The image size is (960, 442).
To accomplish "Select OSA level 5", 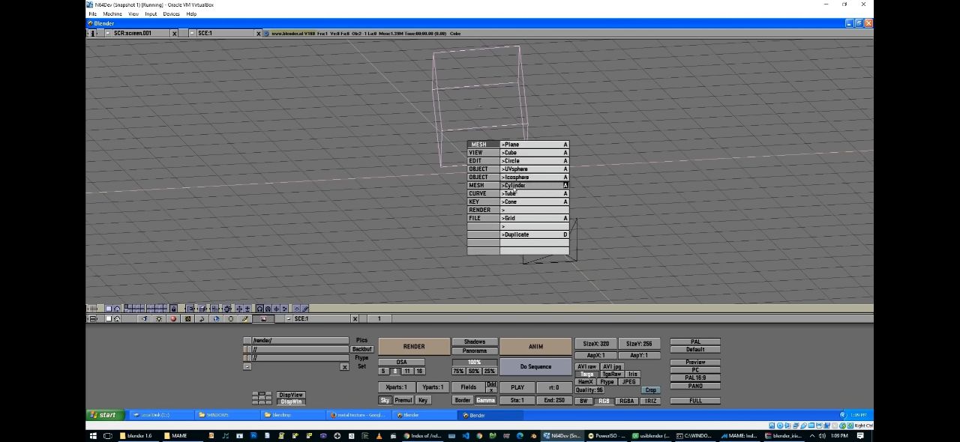I will click(383, 371).
